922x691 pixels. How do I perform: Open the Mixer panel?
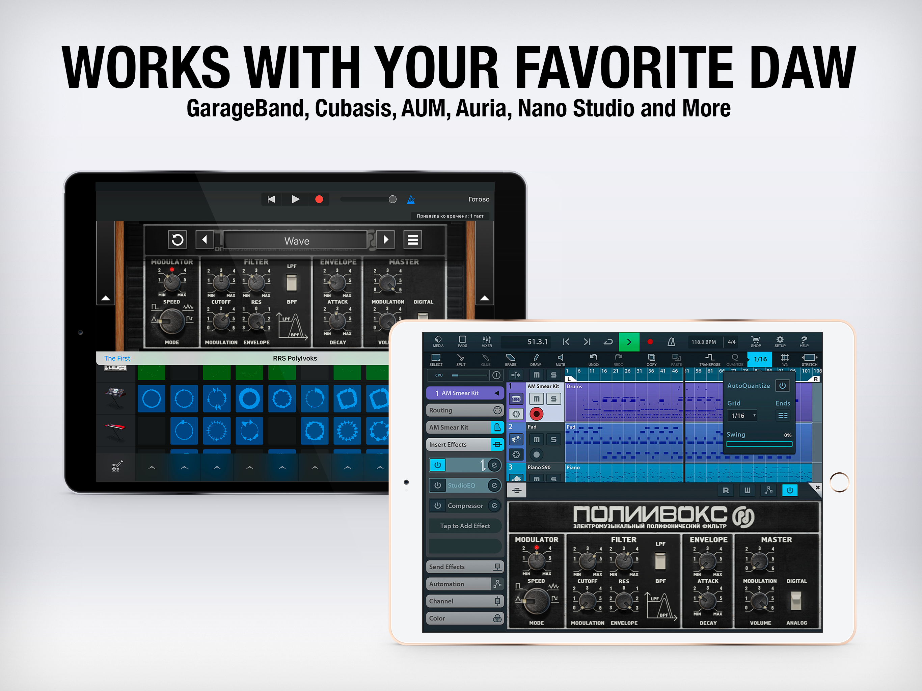(486, 341)
